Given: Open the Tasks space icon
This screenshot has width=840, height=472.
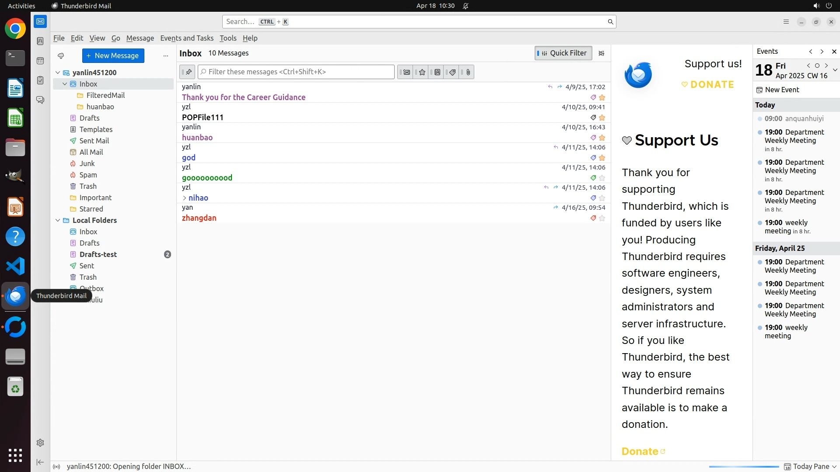Looking at the screenshot, I should pos(40,80).
